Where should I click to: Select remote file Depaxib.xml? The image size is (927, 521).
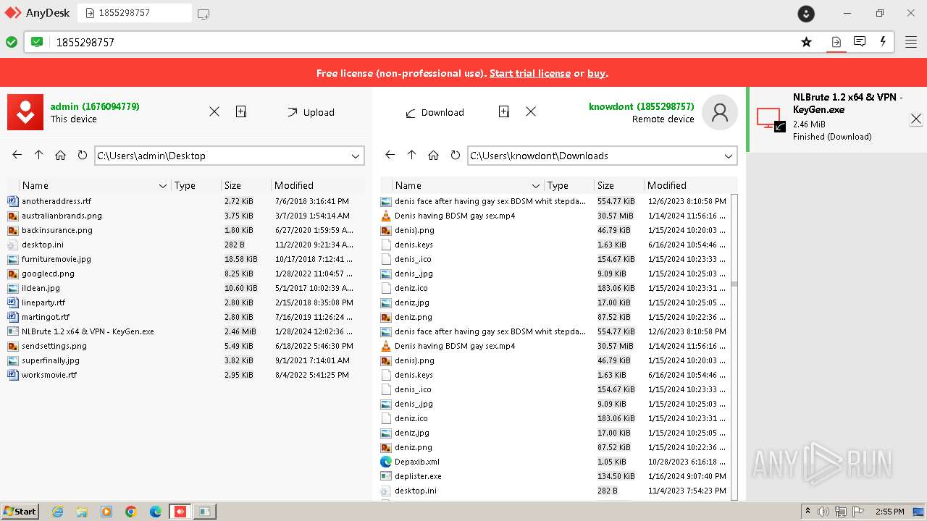point(417,462)
